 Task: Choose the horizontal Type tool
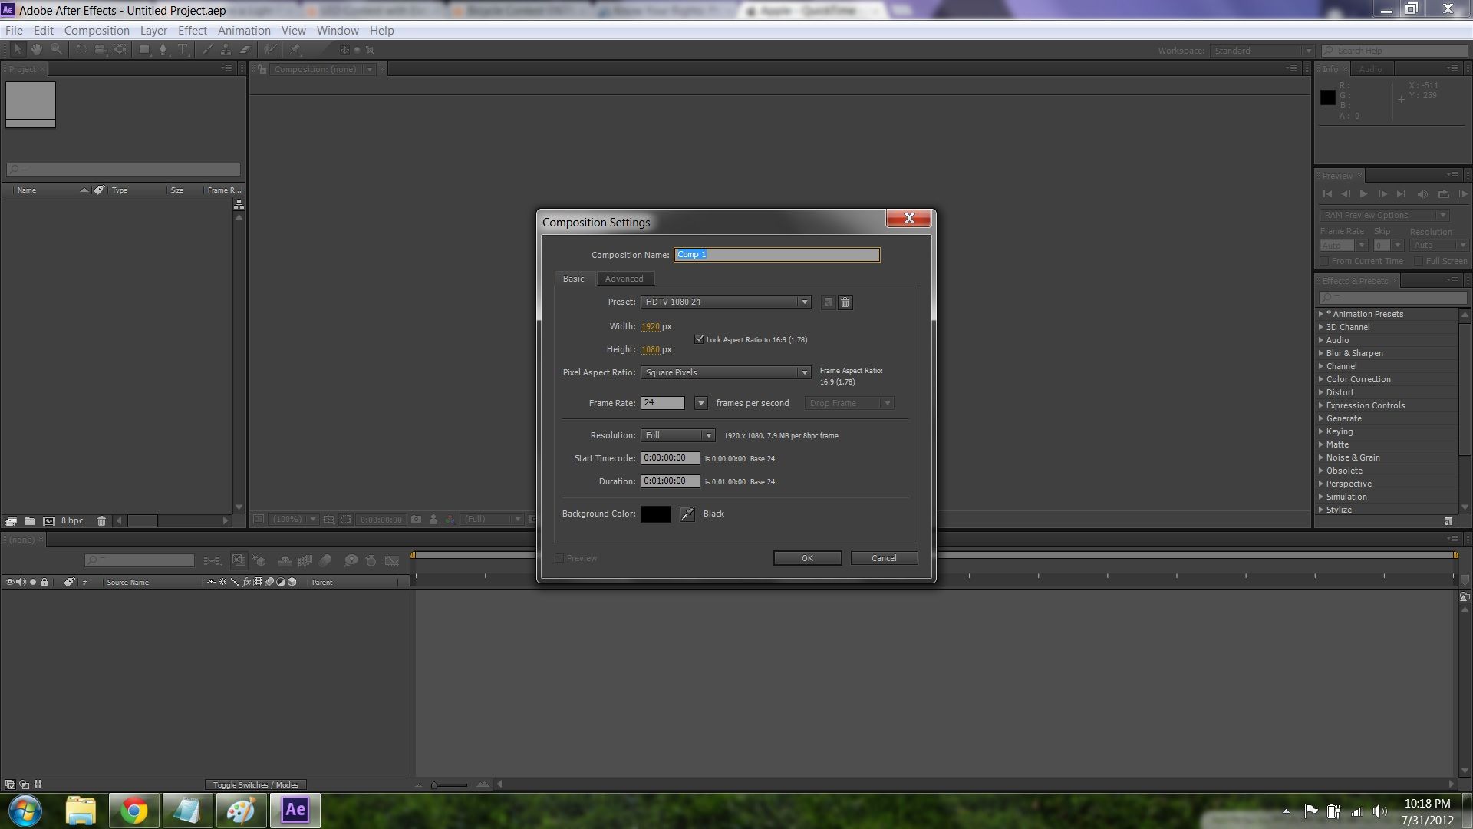point(183,49)
